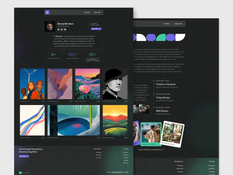Click the middle social icon under Ahmed Bin Deen
The width and height of the screenshot is (233, 175).
click(x=62, y=30)
